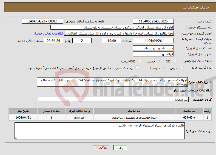Click the ردیف column header
The height and width of the screenshot is (155, 216).
click(207, 111)
